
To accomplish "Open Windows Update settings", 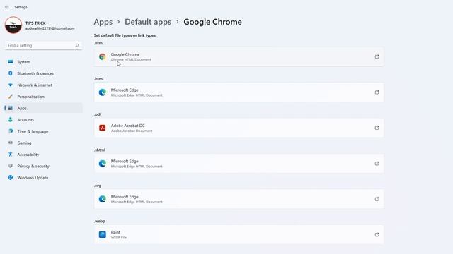I will point(44,178).
